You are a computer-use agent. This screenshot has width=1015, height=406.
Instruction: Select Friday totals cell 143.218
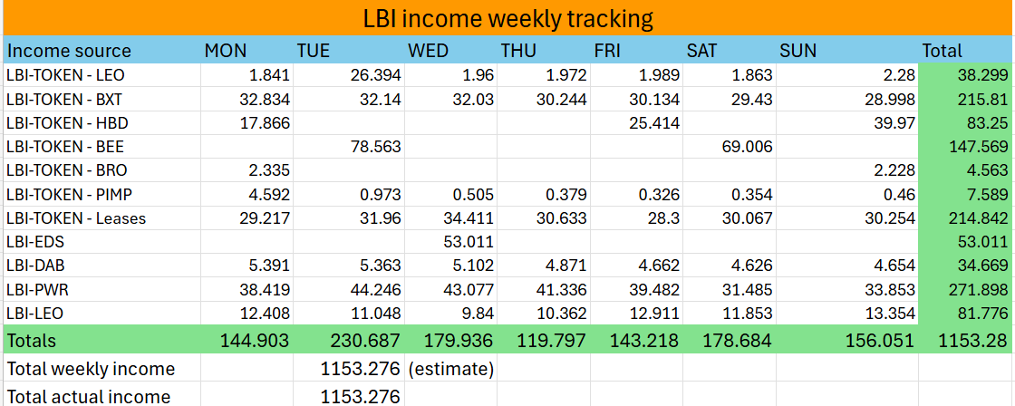[x=636, y=341]
